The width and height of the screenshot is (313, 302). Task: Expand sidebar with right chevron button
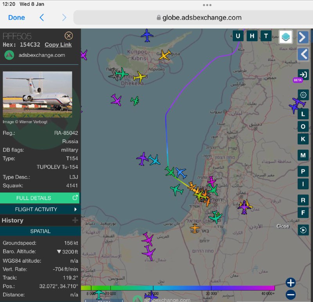303,37
